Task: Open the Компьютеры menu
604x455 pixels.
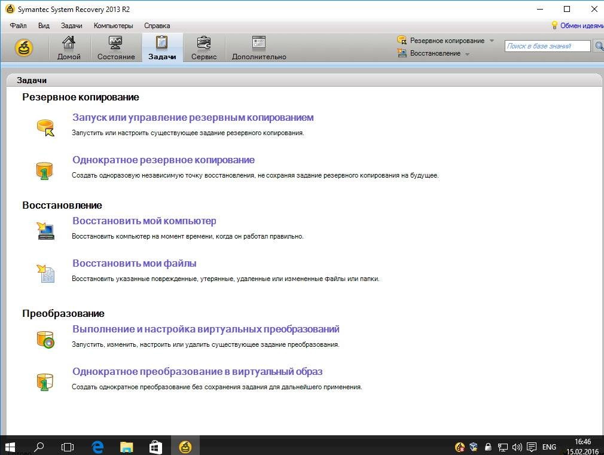Action: pyautogui.click(x=113, y=26)
